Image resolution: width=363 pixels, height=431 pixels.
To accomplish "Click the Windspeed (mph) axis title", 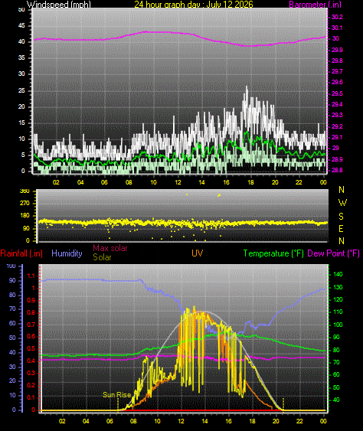I will tap(58, 4).
